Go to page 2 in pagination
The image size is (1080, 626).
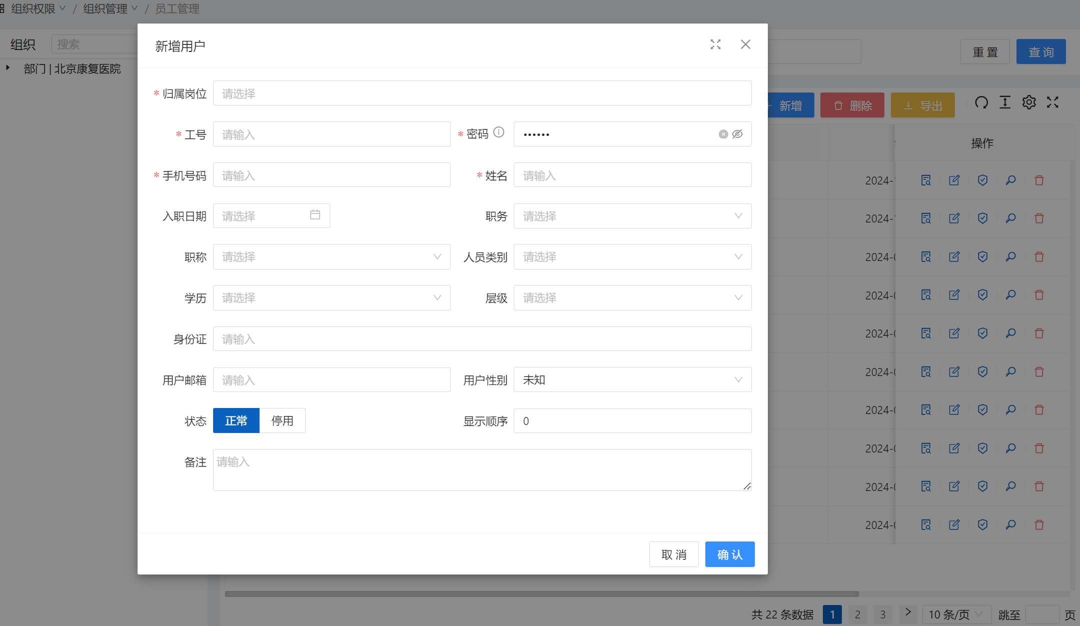(857, 614)
